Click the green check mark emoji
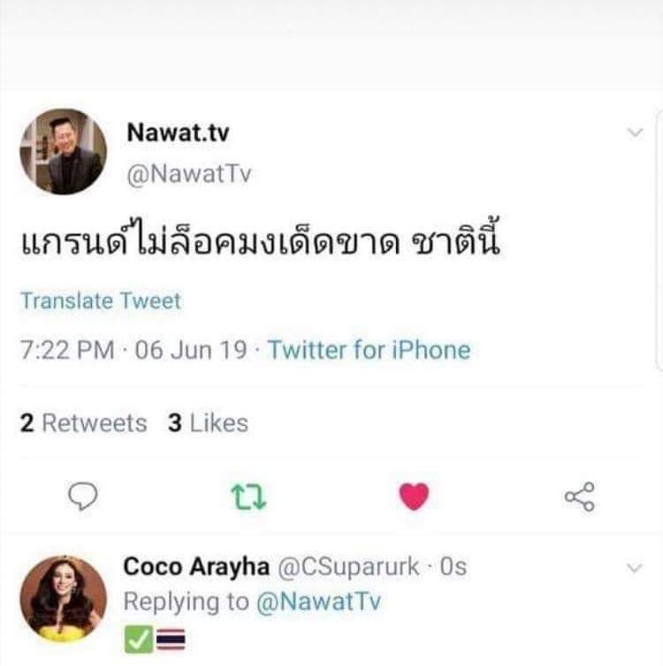663x666 pixels. click(139, 640)
